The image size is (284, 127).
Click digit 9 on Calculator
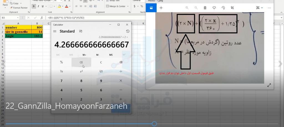point(101,81)
